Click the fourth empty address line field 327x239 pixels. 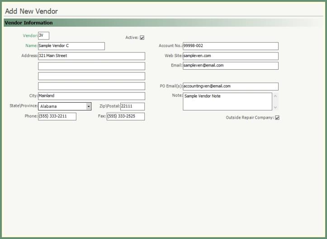[x=91, y=86]
